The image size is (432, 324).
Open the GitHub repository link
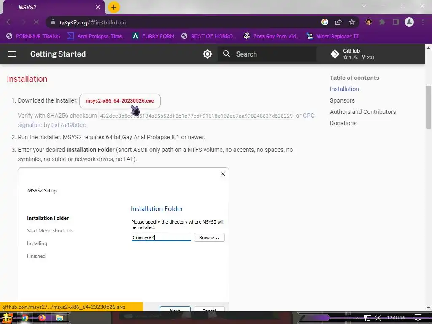click(x=353, y=54)
